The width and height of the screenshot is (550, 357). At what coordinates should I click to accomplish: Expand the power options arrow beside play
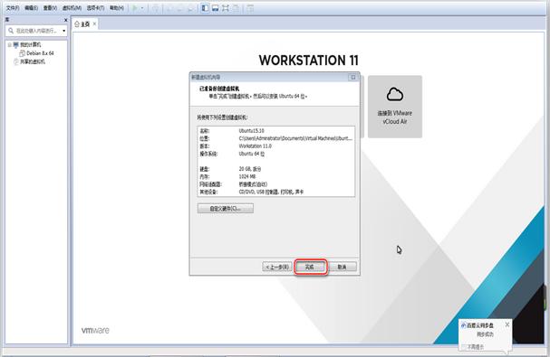coord(142,8)
